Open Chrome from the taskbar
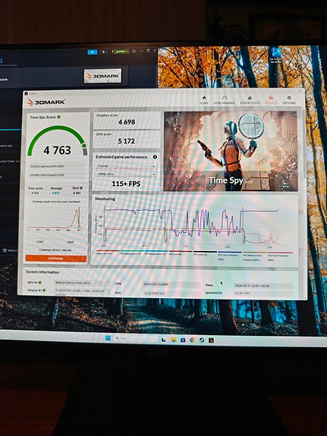The width and height of the screenshot is (327, 436). pyautogui.click(x=192, y=340)
